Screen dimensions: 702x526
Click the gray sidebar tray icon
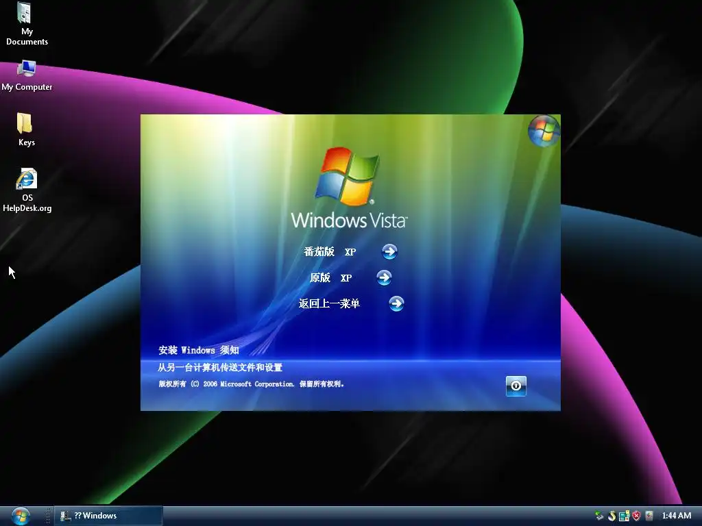coord(649,516)
